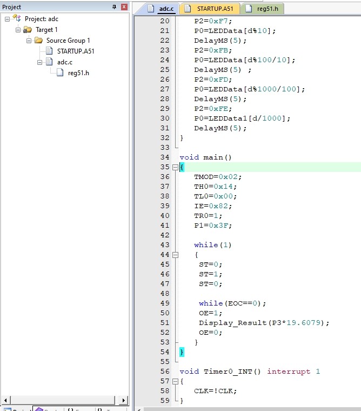361x411 pixels.
Task: Click the 'TR0=1;' statement on line 40
Action: click(208, 216)
